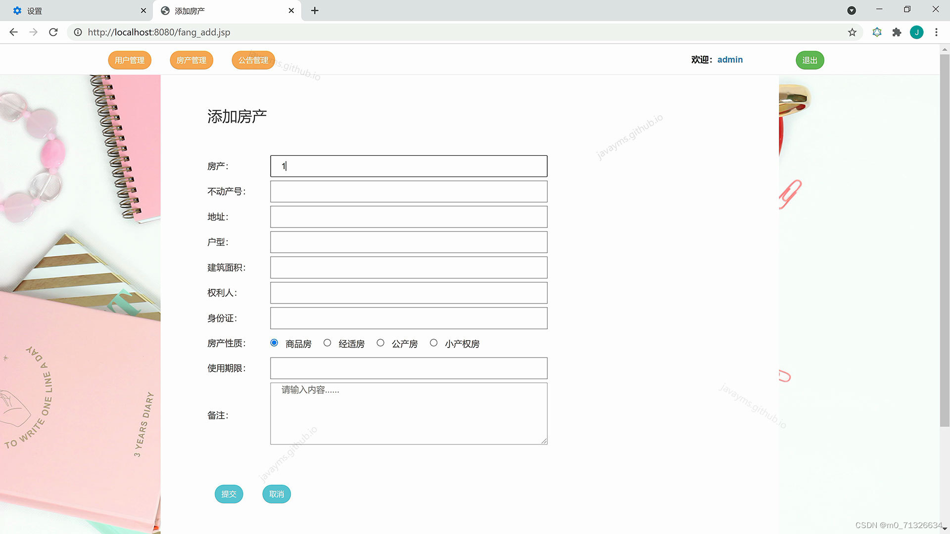Switch to the 添加房产 tab

coord(227,10)
